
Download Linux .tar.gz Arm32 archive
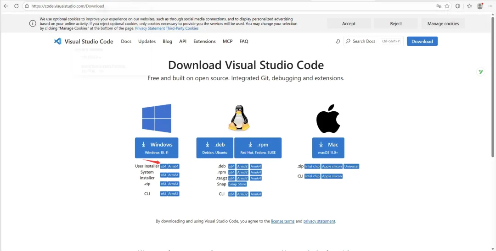pos(242,178)
